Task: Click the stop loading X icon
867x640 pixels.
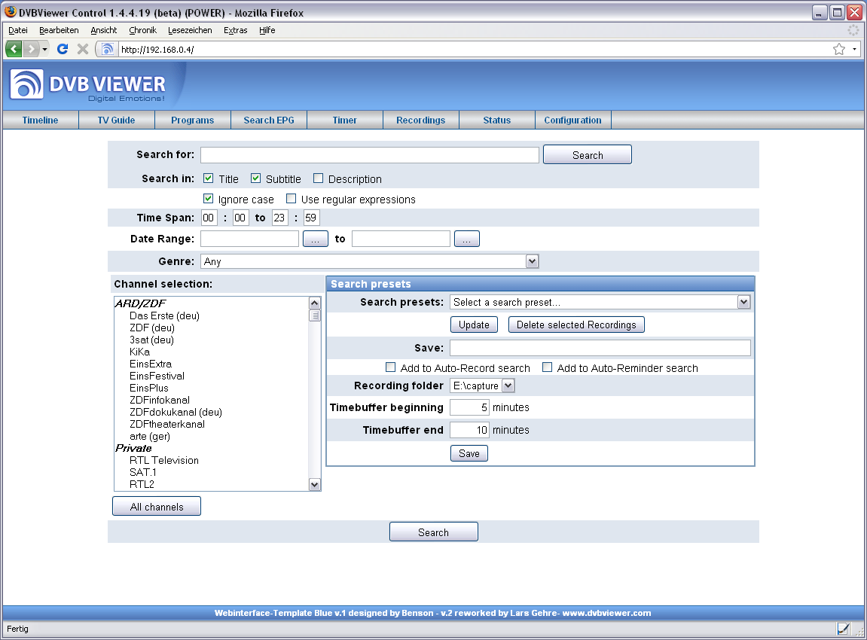Action: coord(83,49)
